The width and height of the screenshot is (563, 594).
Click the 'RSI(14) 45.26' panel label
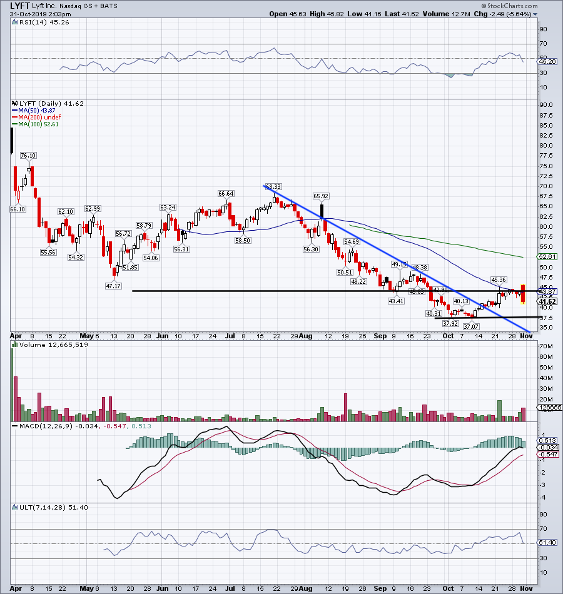(x=44, y=22)
